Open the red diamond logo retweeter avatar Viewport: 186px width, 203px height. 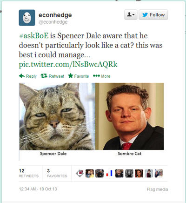[x=80, y=173]
